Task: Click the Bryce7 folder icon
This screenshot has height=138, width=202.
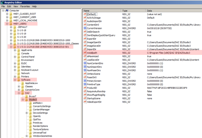Action: click(27, 96)
